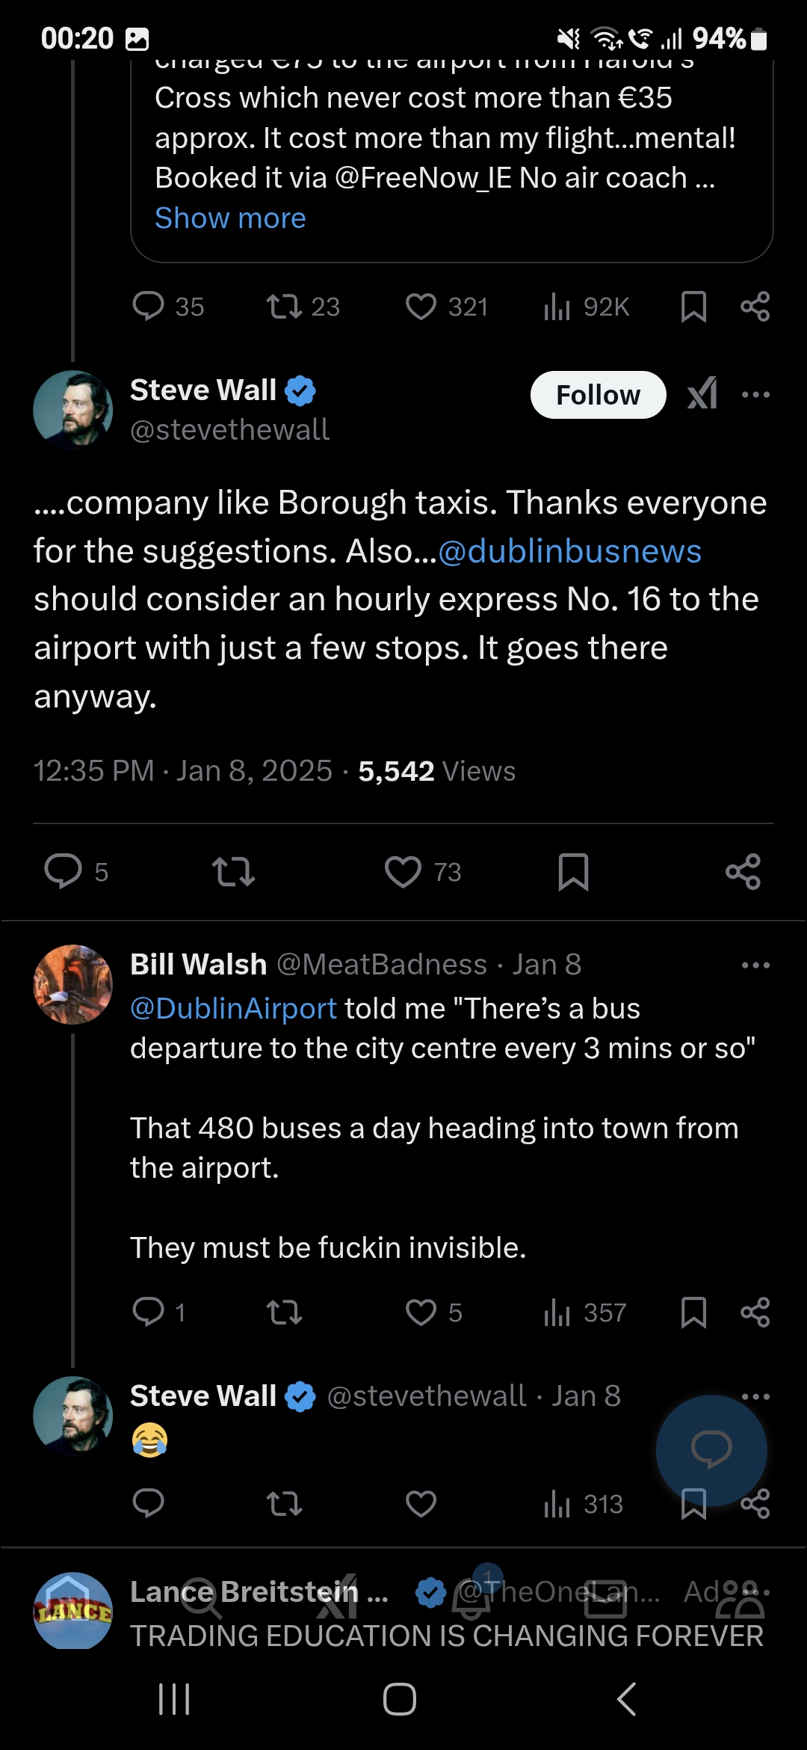This screenshot has height=1750, width=807.
Task: Repost Steve Wall's main tweet
Action: tap(234, 871)
